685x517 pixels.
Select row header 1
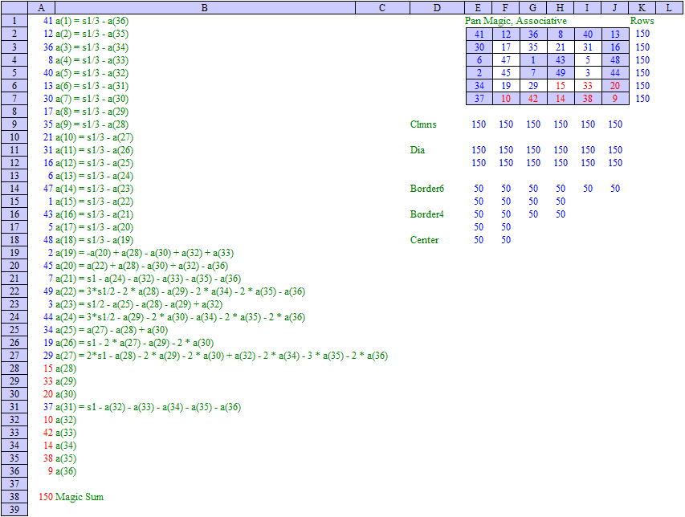coord(14,21)
